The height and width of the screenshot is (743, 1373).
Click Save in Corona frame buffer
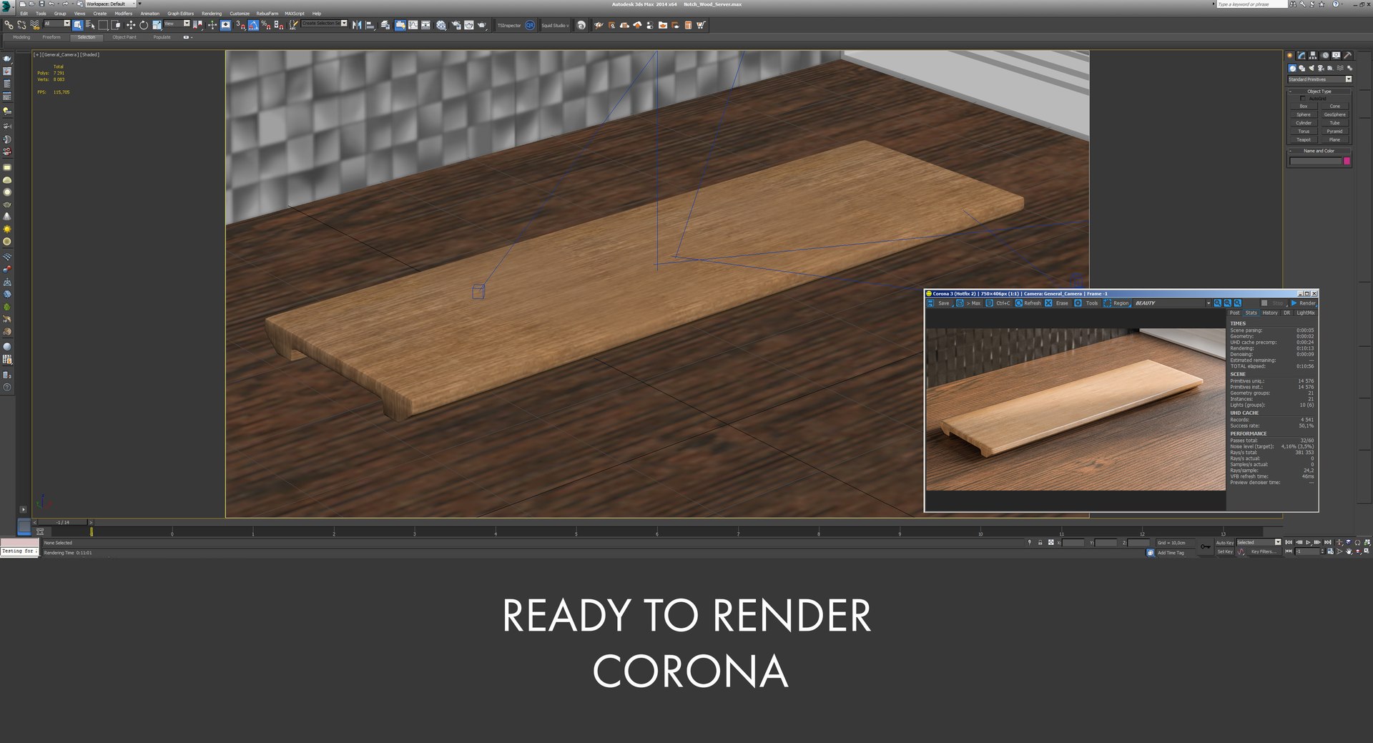[x=938, y=303]
